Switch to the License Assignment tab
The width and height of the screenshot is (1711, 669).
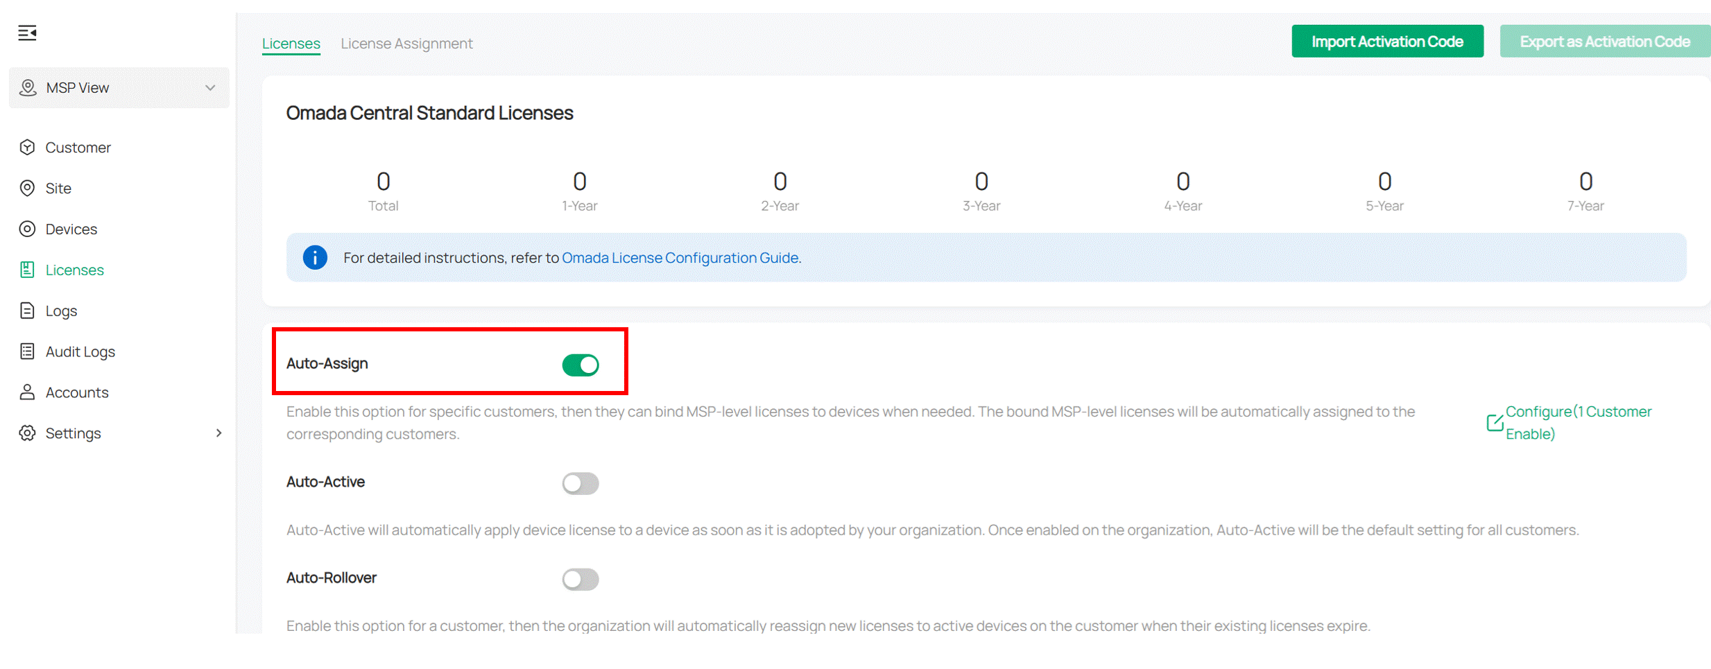(406, 43)
